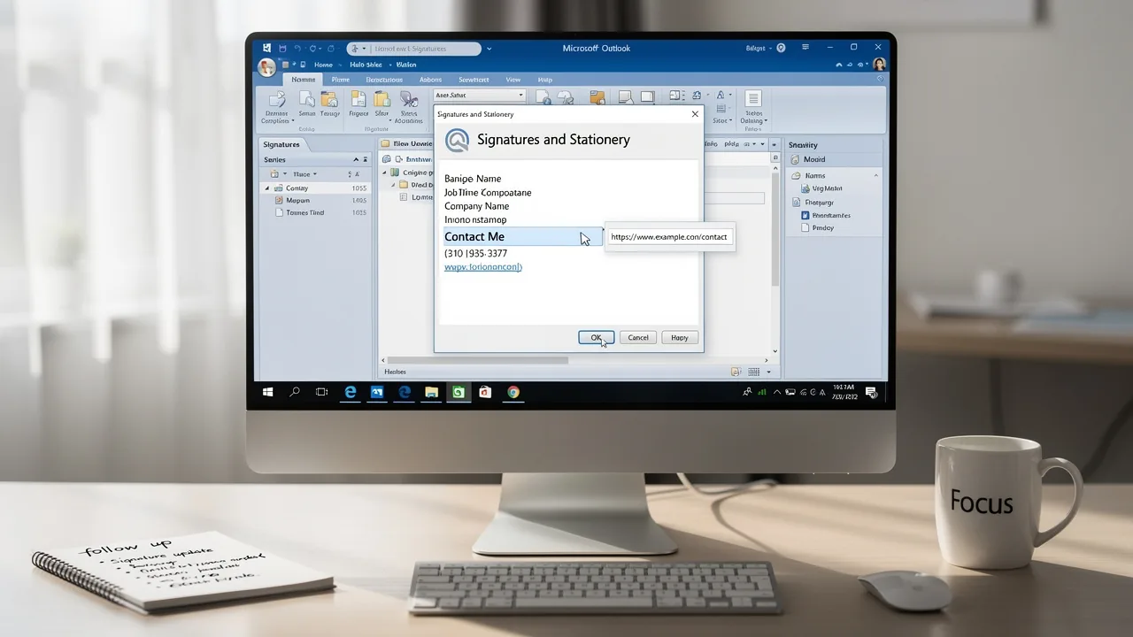
Task: Switch to the "Hulp" ribbon tab
Action: tap(544, 80)
